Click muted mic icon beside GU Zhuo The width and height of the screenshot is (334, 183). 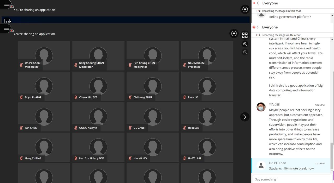click(130, 128)
